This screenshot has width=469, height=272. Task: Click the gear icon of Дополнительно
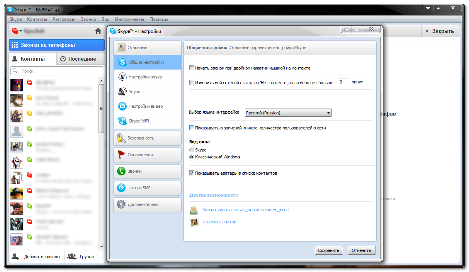tap(121, 204)
